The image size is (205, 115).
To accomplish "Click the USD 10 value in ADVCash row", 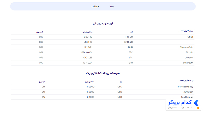I will pyautogui.click(x=91, y=92).
